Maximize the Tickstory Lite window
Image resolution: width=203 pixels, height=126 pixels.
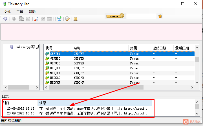(x=183, y=4)
